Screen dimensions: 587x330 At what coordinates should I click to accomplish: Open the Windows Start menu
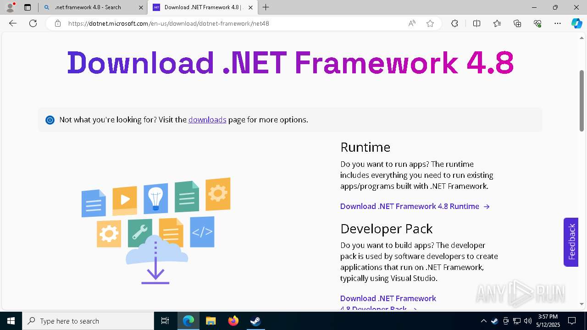click(11, 321)
